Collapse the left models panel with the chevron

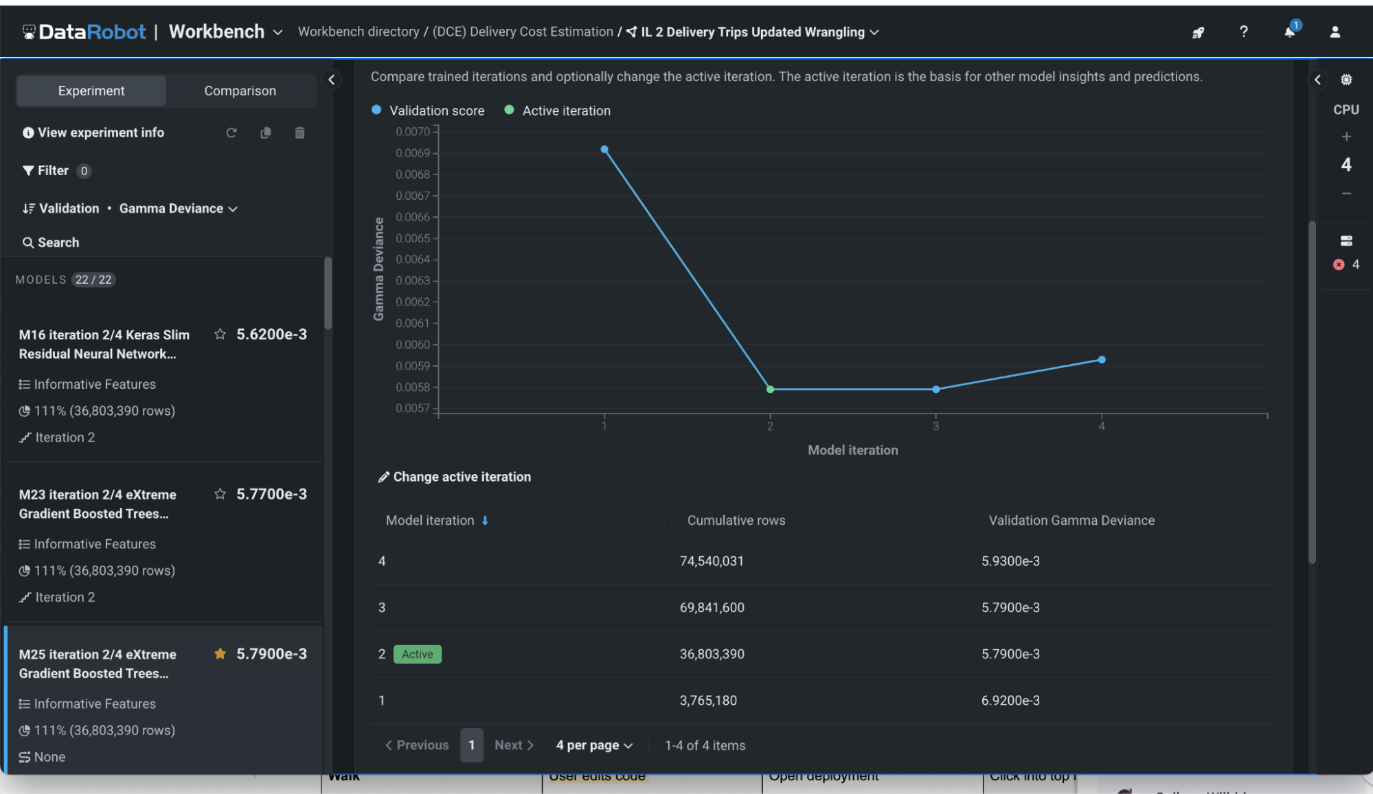332,80
